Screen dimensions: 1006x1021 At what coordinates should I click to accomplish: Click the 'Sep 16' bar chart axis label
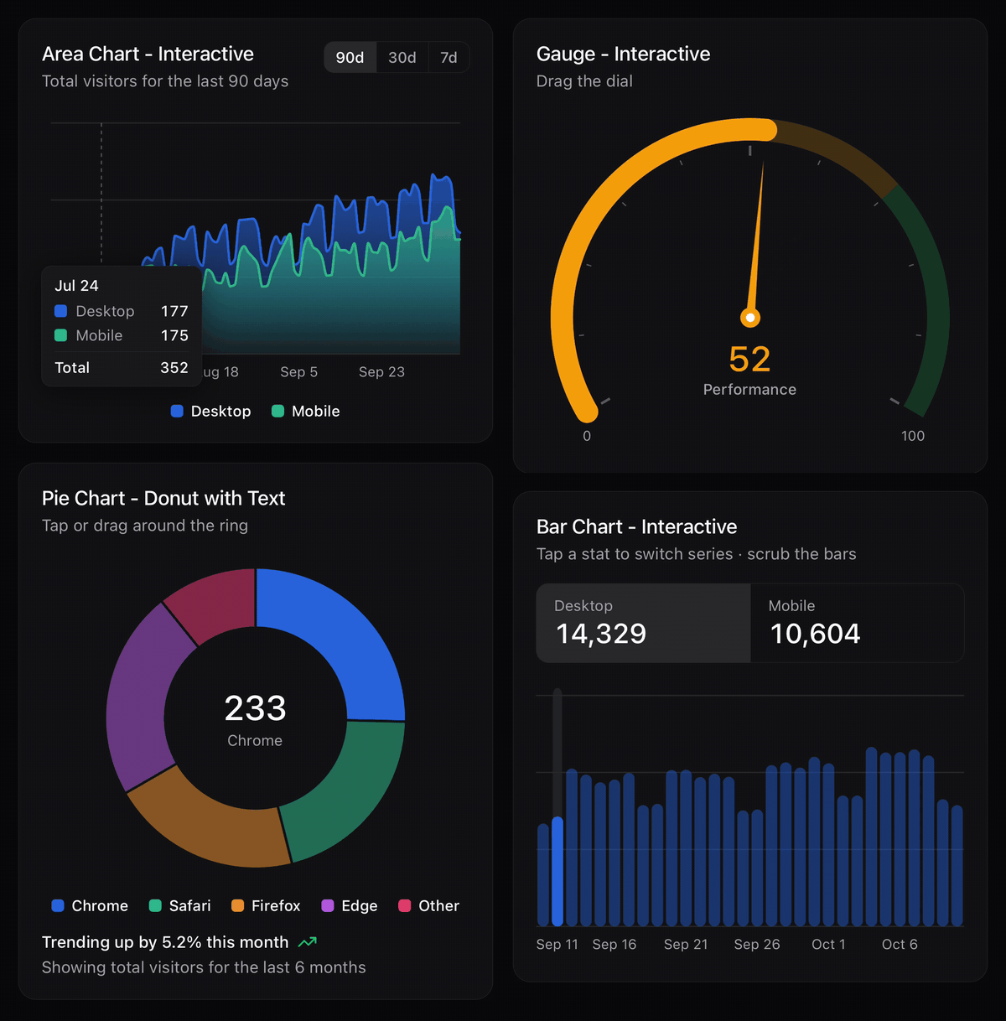tap(614, 944)
